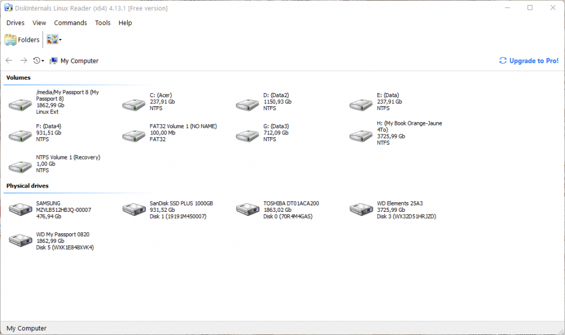Open the My Passport 8 Linux Ext volume

click(20, 104)
